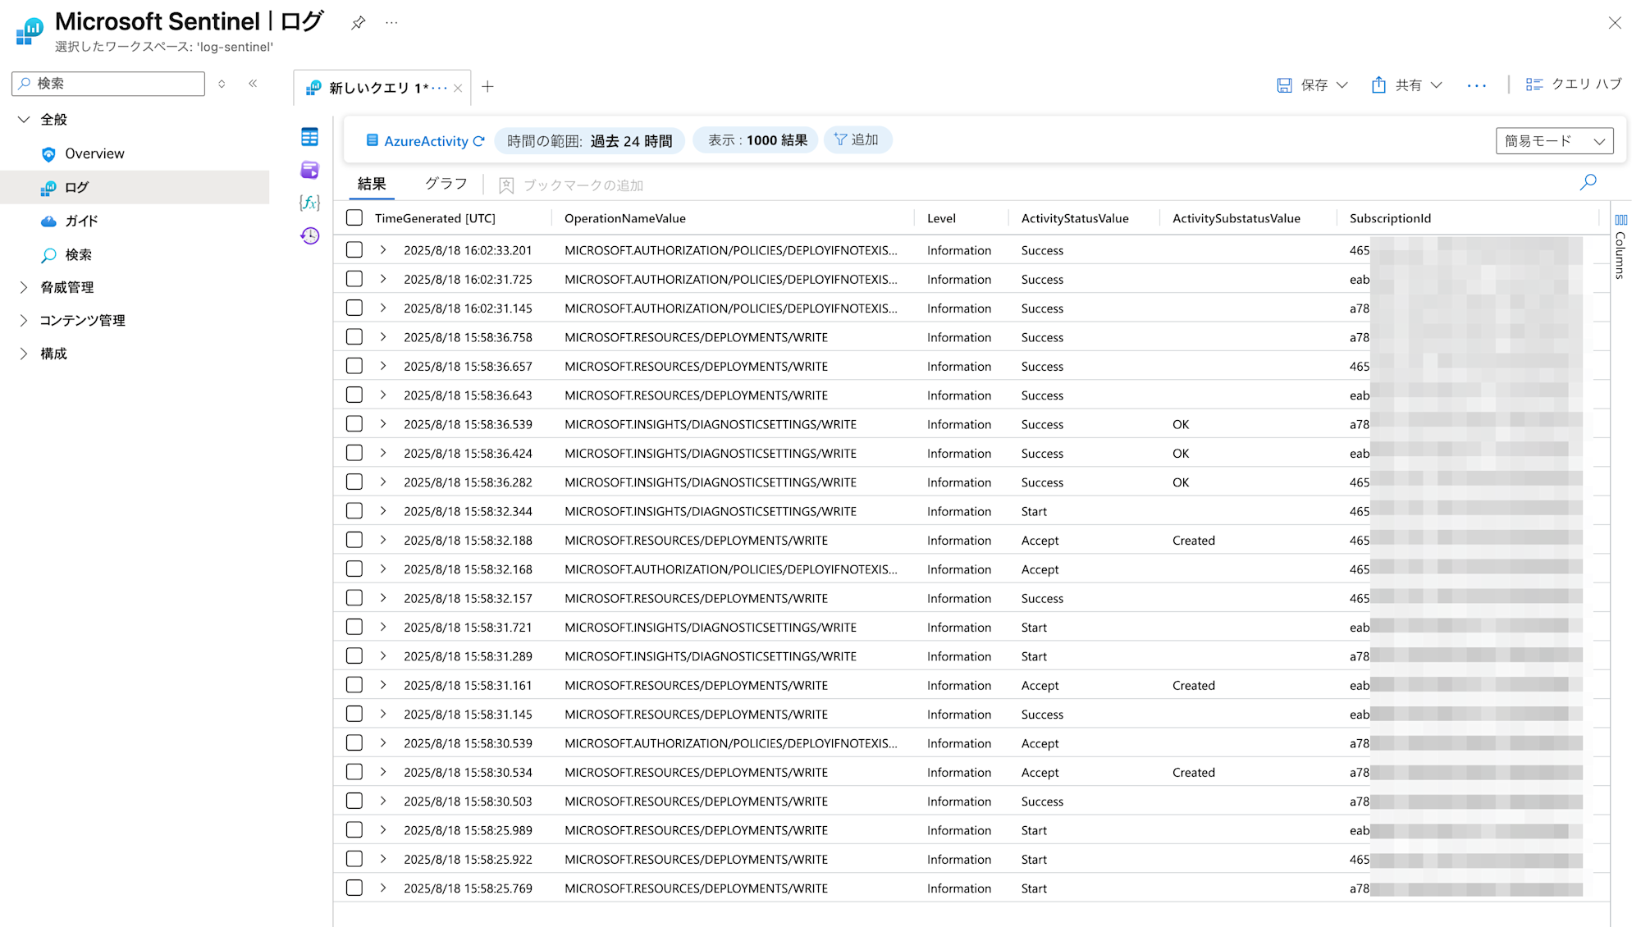Expand row 2025/8/18 15:58:25.989
Screen dimensions: 1641x927
[383, 829]
